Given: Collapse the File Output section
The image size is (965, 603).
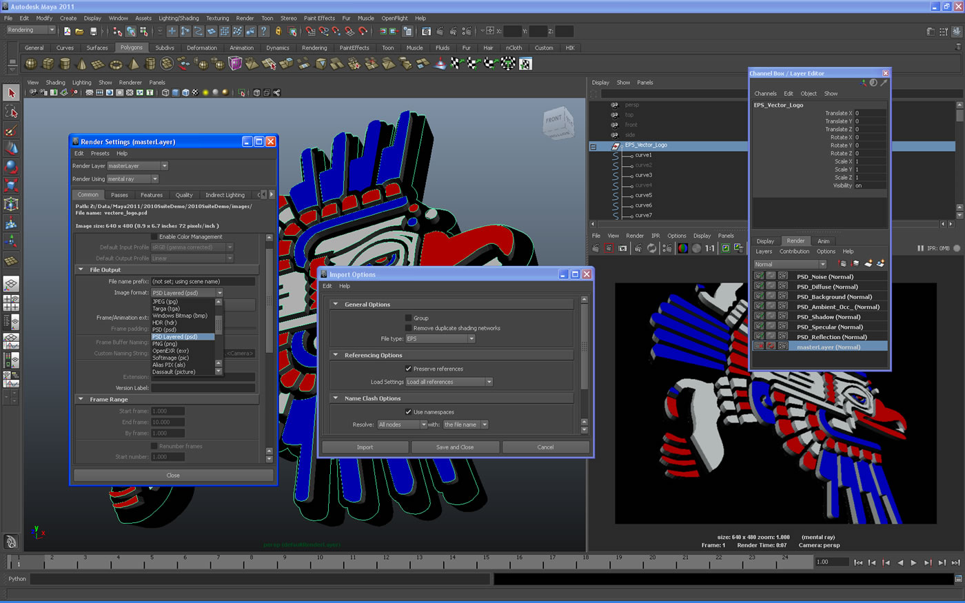Looking at the screenshot, I should tap(81, 269).
